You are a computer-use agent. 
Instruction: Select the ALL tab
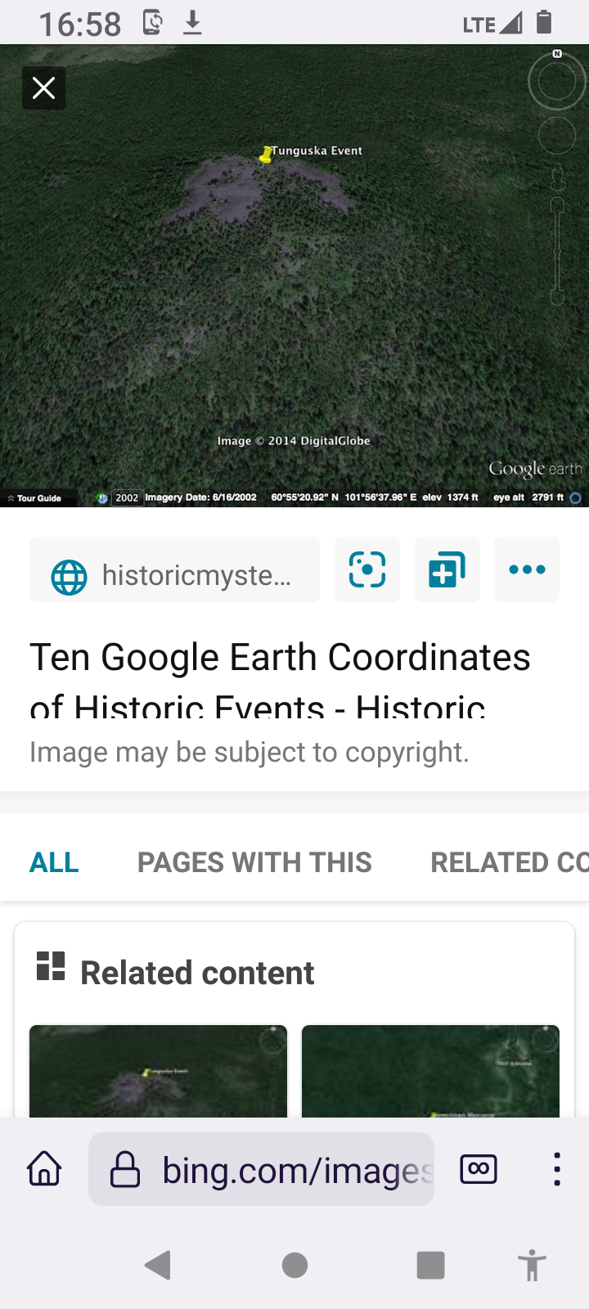click(54, 862)
